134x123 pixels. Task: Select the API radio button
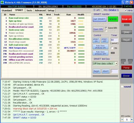tap(94, 10)
